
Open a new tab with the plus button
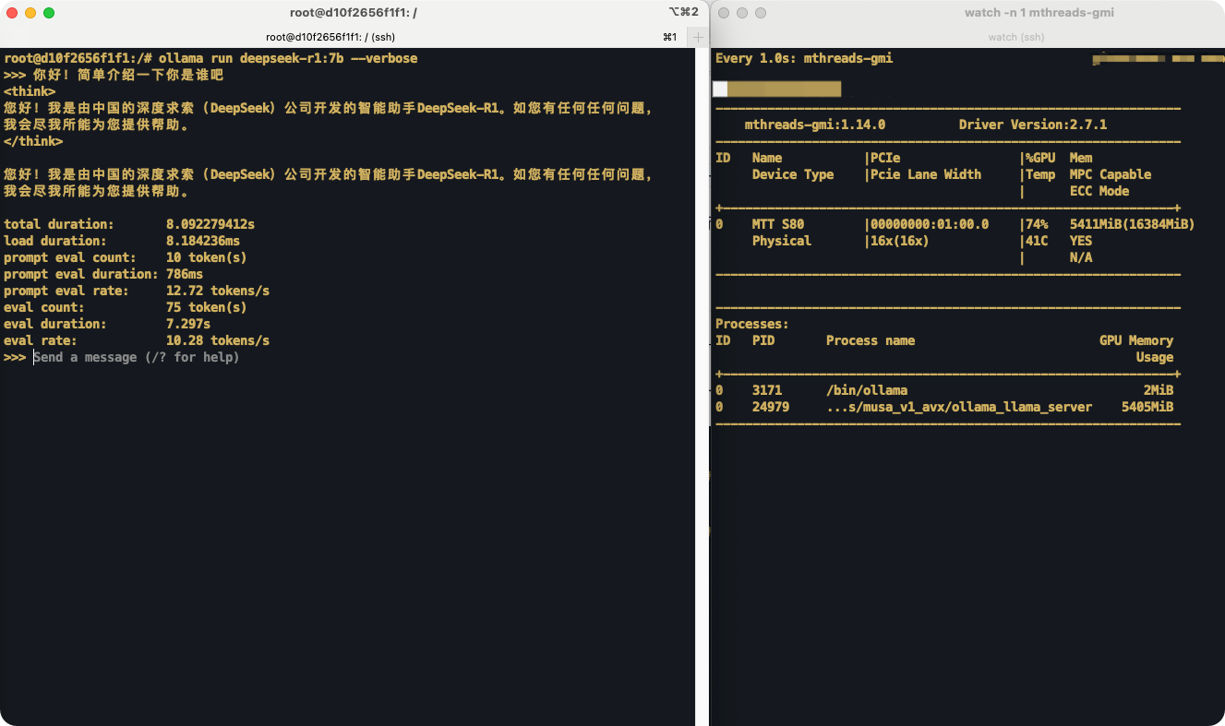[x=699, y=37]
